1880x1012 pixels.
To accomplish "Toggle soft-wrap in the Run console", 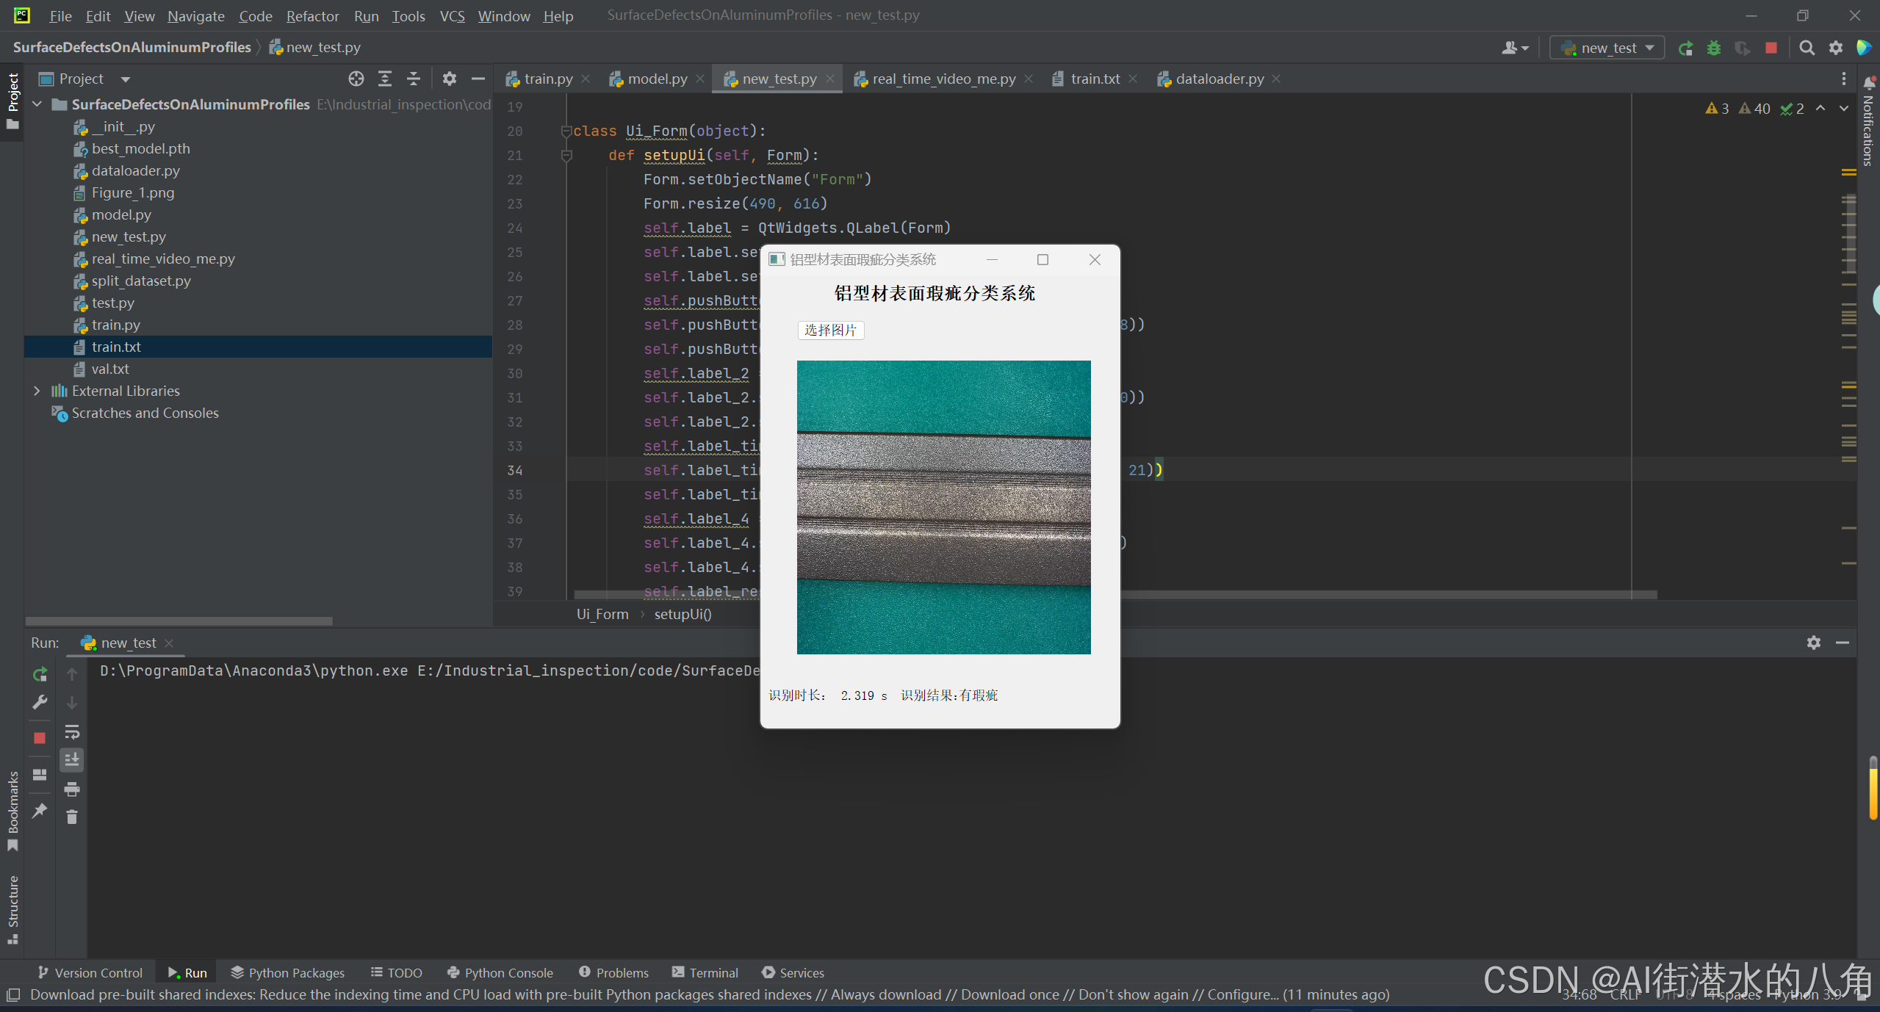I will [x=72, y=732].
